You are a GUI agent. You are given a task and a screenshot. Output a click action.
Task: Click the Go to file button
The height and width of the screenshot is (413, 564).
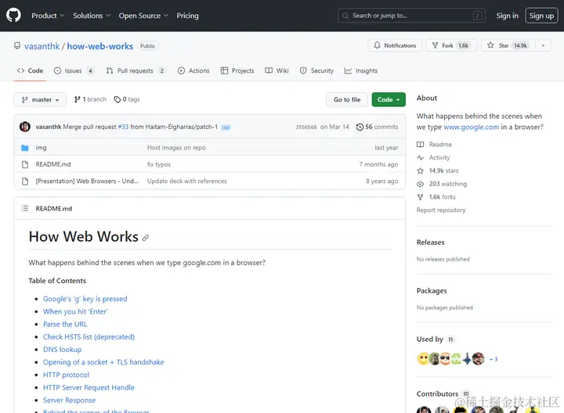(347, 99)
